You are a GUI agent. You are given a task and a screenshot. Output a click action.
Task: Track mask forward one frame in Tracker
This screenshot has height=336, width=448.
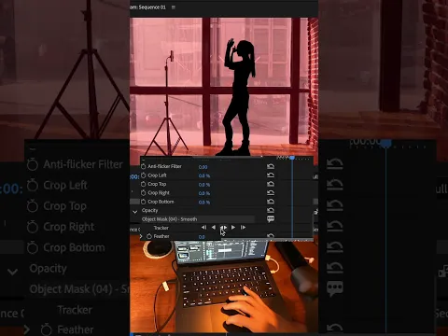(x=243, y=228)
